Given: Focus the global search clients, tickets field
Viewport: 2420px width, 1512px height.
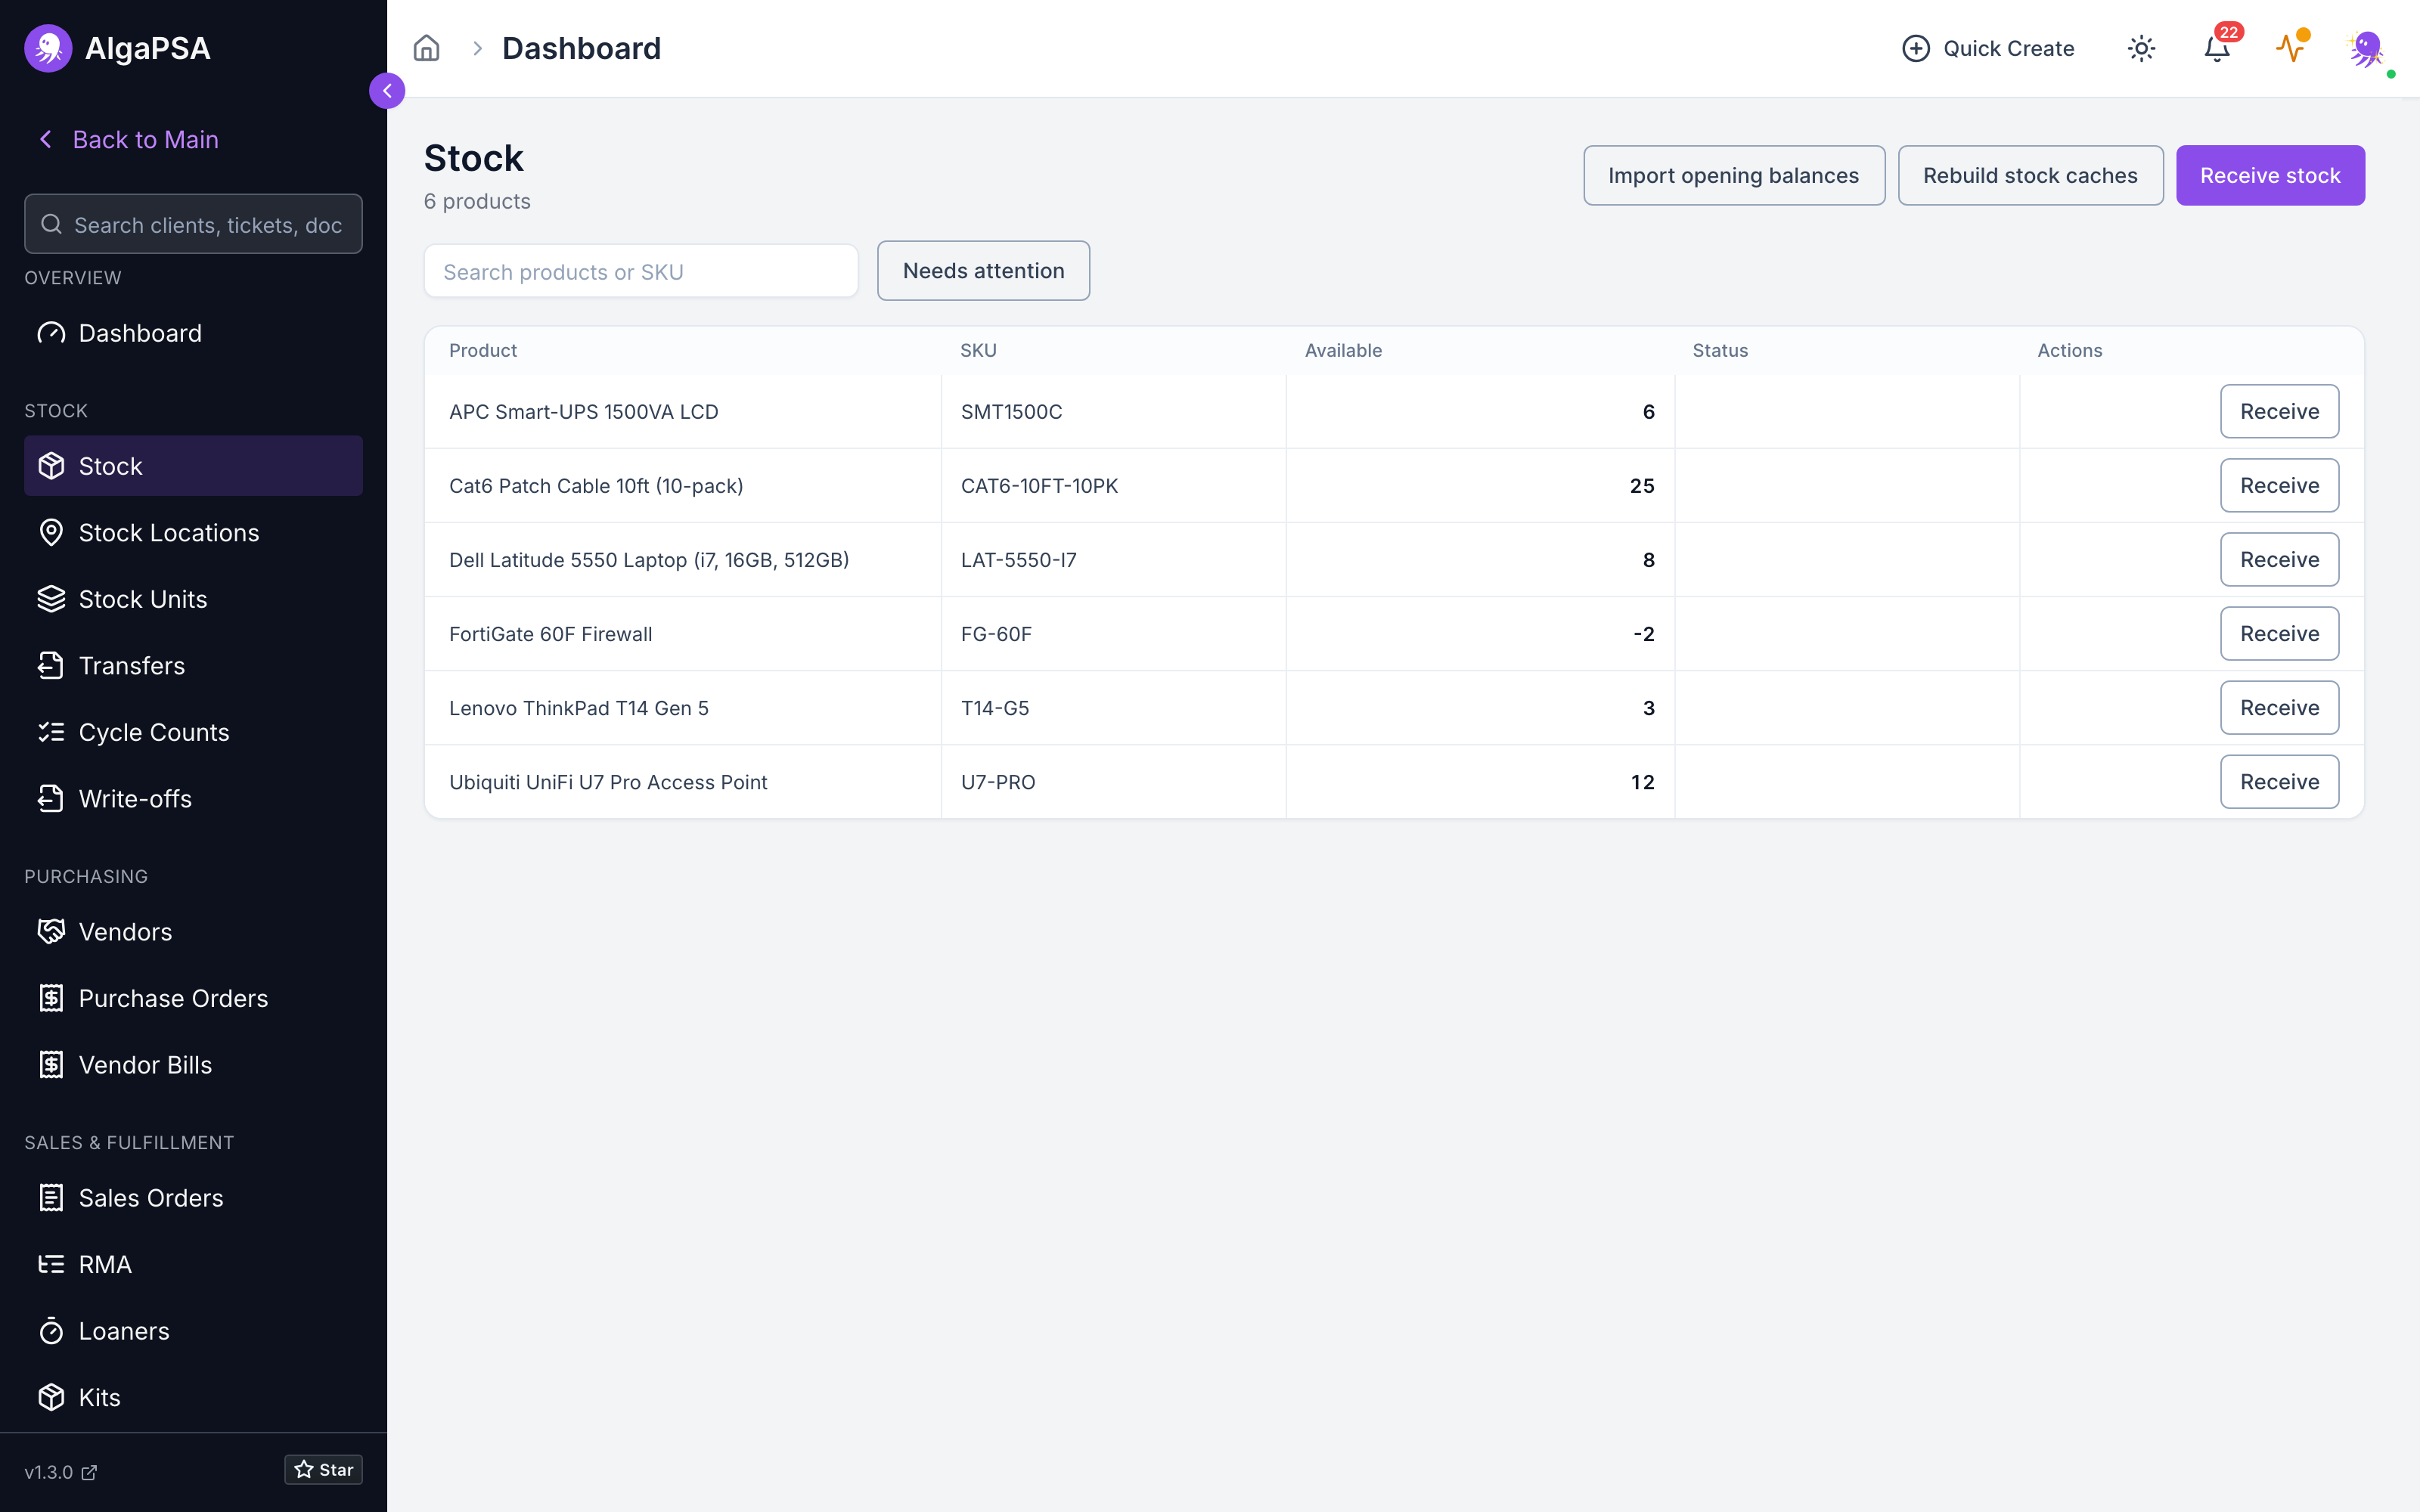Looking at the screenshot, I should pyautogui.click(x=193, y=224).
